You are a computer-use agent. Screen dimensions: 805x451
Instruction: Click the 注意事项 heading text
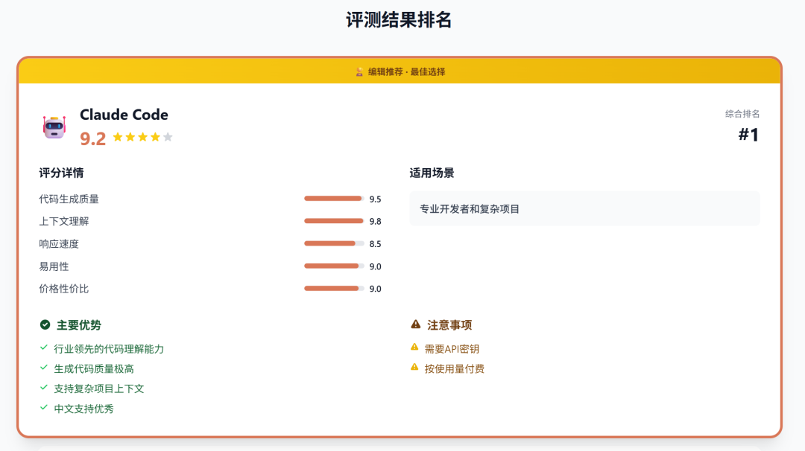[449, 325]
